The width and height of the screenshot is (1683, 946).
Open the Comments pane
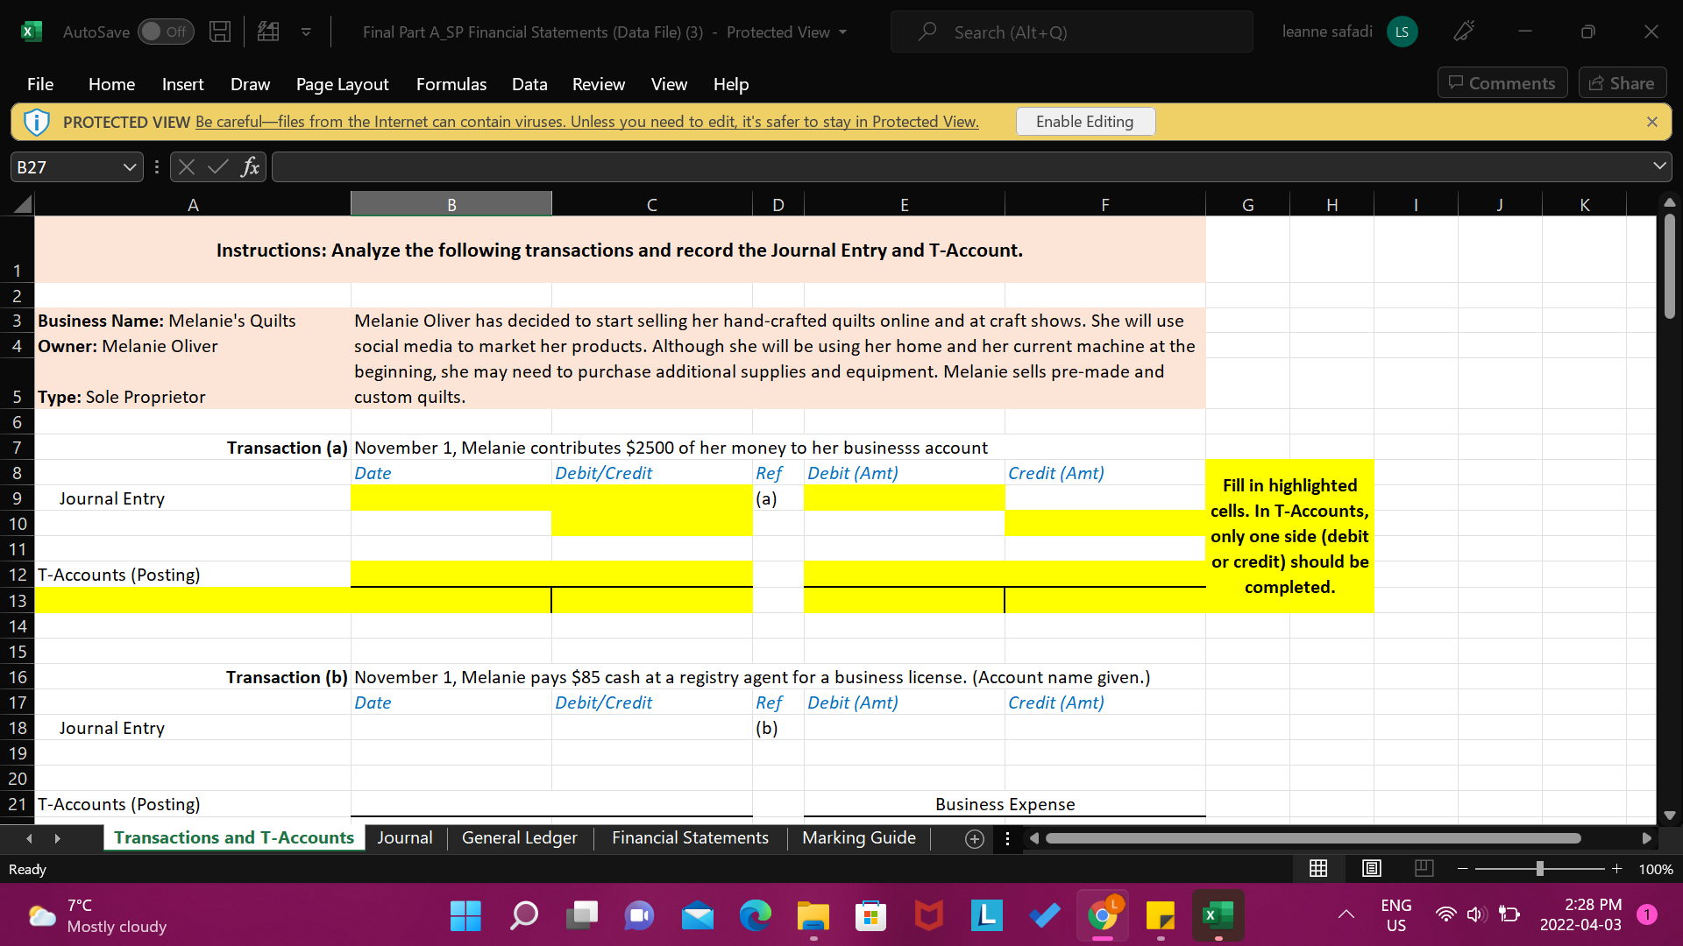pos(1502,82)
